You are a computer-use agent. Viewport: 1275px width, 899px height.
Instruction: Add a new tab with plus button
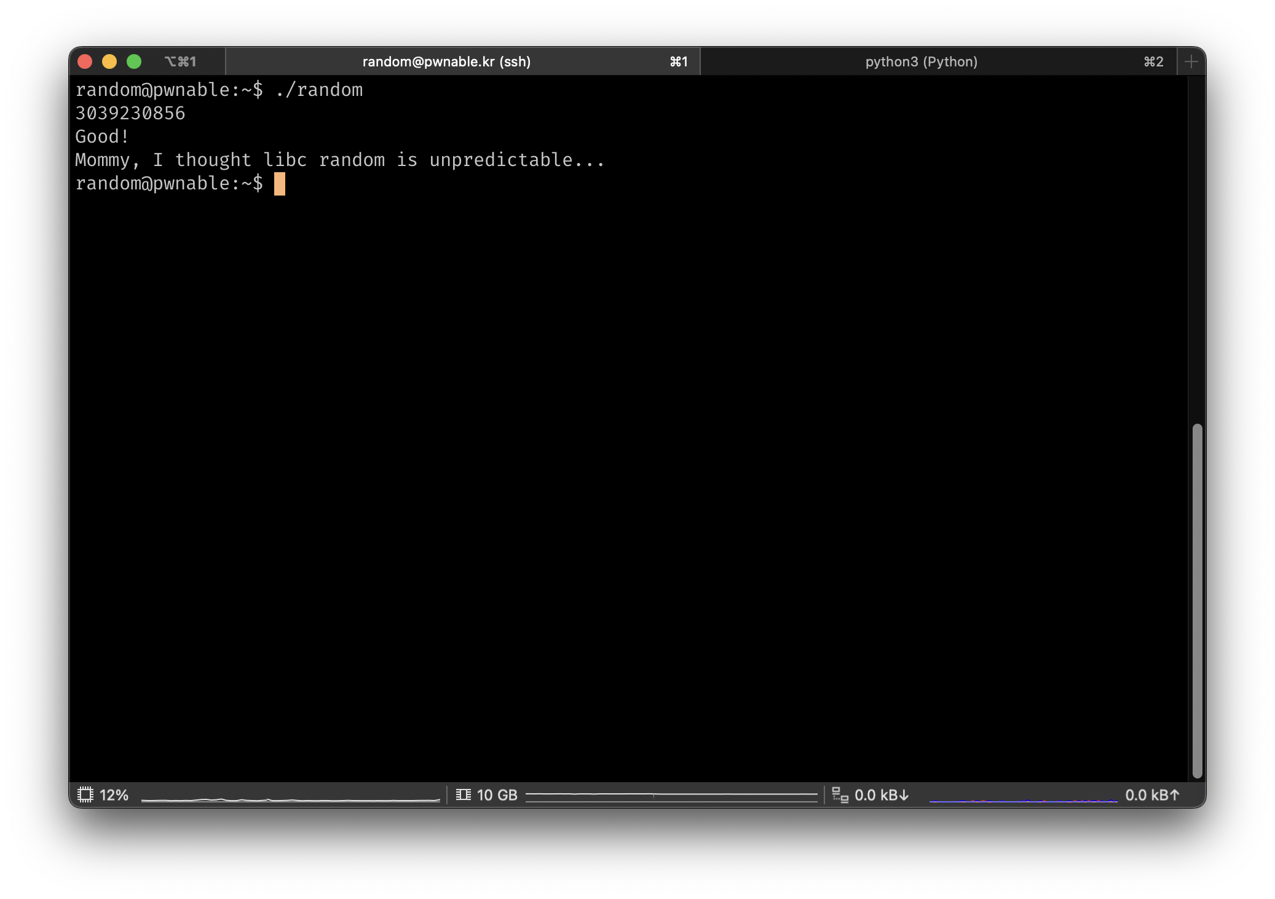pyautogui.click(x=1191, y=61)
